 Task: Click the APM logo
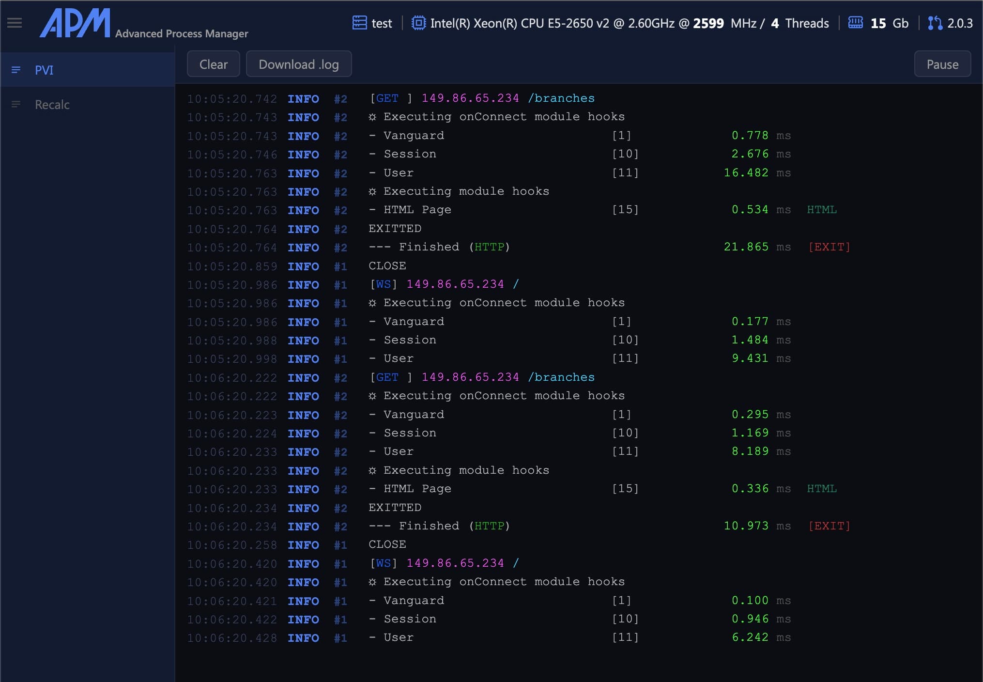click(x=75, y=23)
